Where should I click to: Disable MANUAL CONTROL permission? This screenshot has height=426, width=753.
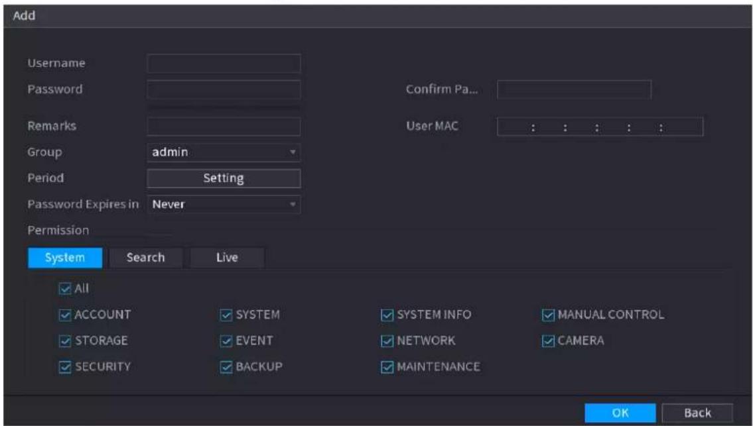tap(548, 315)
